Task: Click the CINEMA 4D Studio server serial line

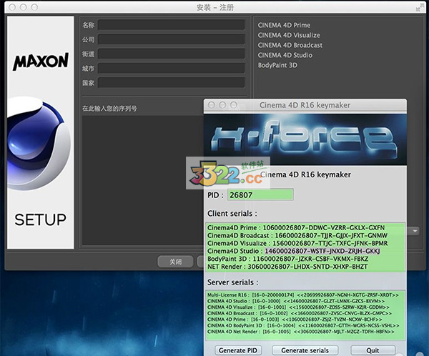Action: (296, 301)
